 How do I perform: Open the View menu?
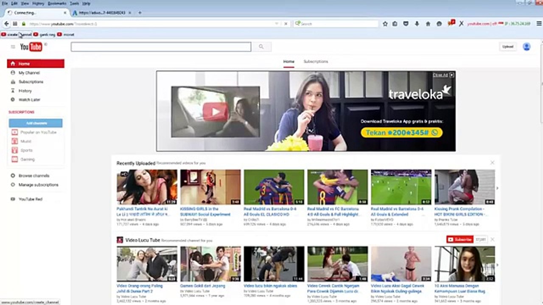pyautogui.click(x=25, y=3)
